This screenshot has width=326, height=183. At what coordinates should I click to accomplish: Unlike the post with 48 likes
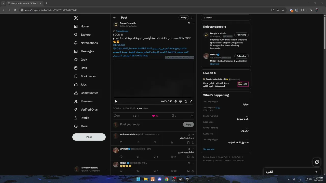[x=154, y=116]
